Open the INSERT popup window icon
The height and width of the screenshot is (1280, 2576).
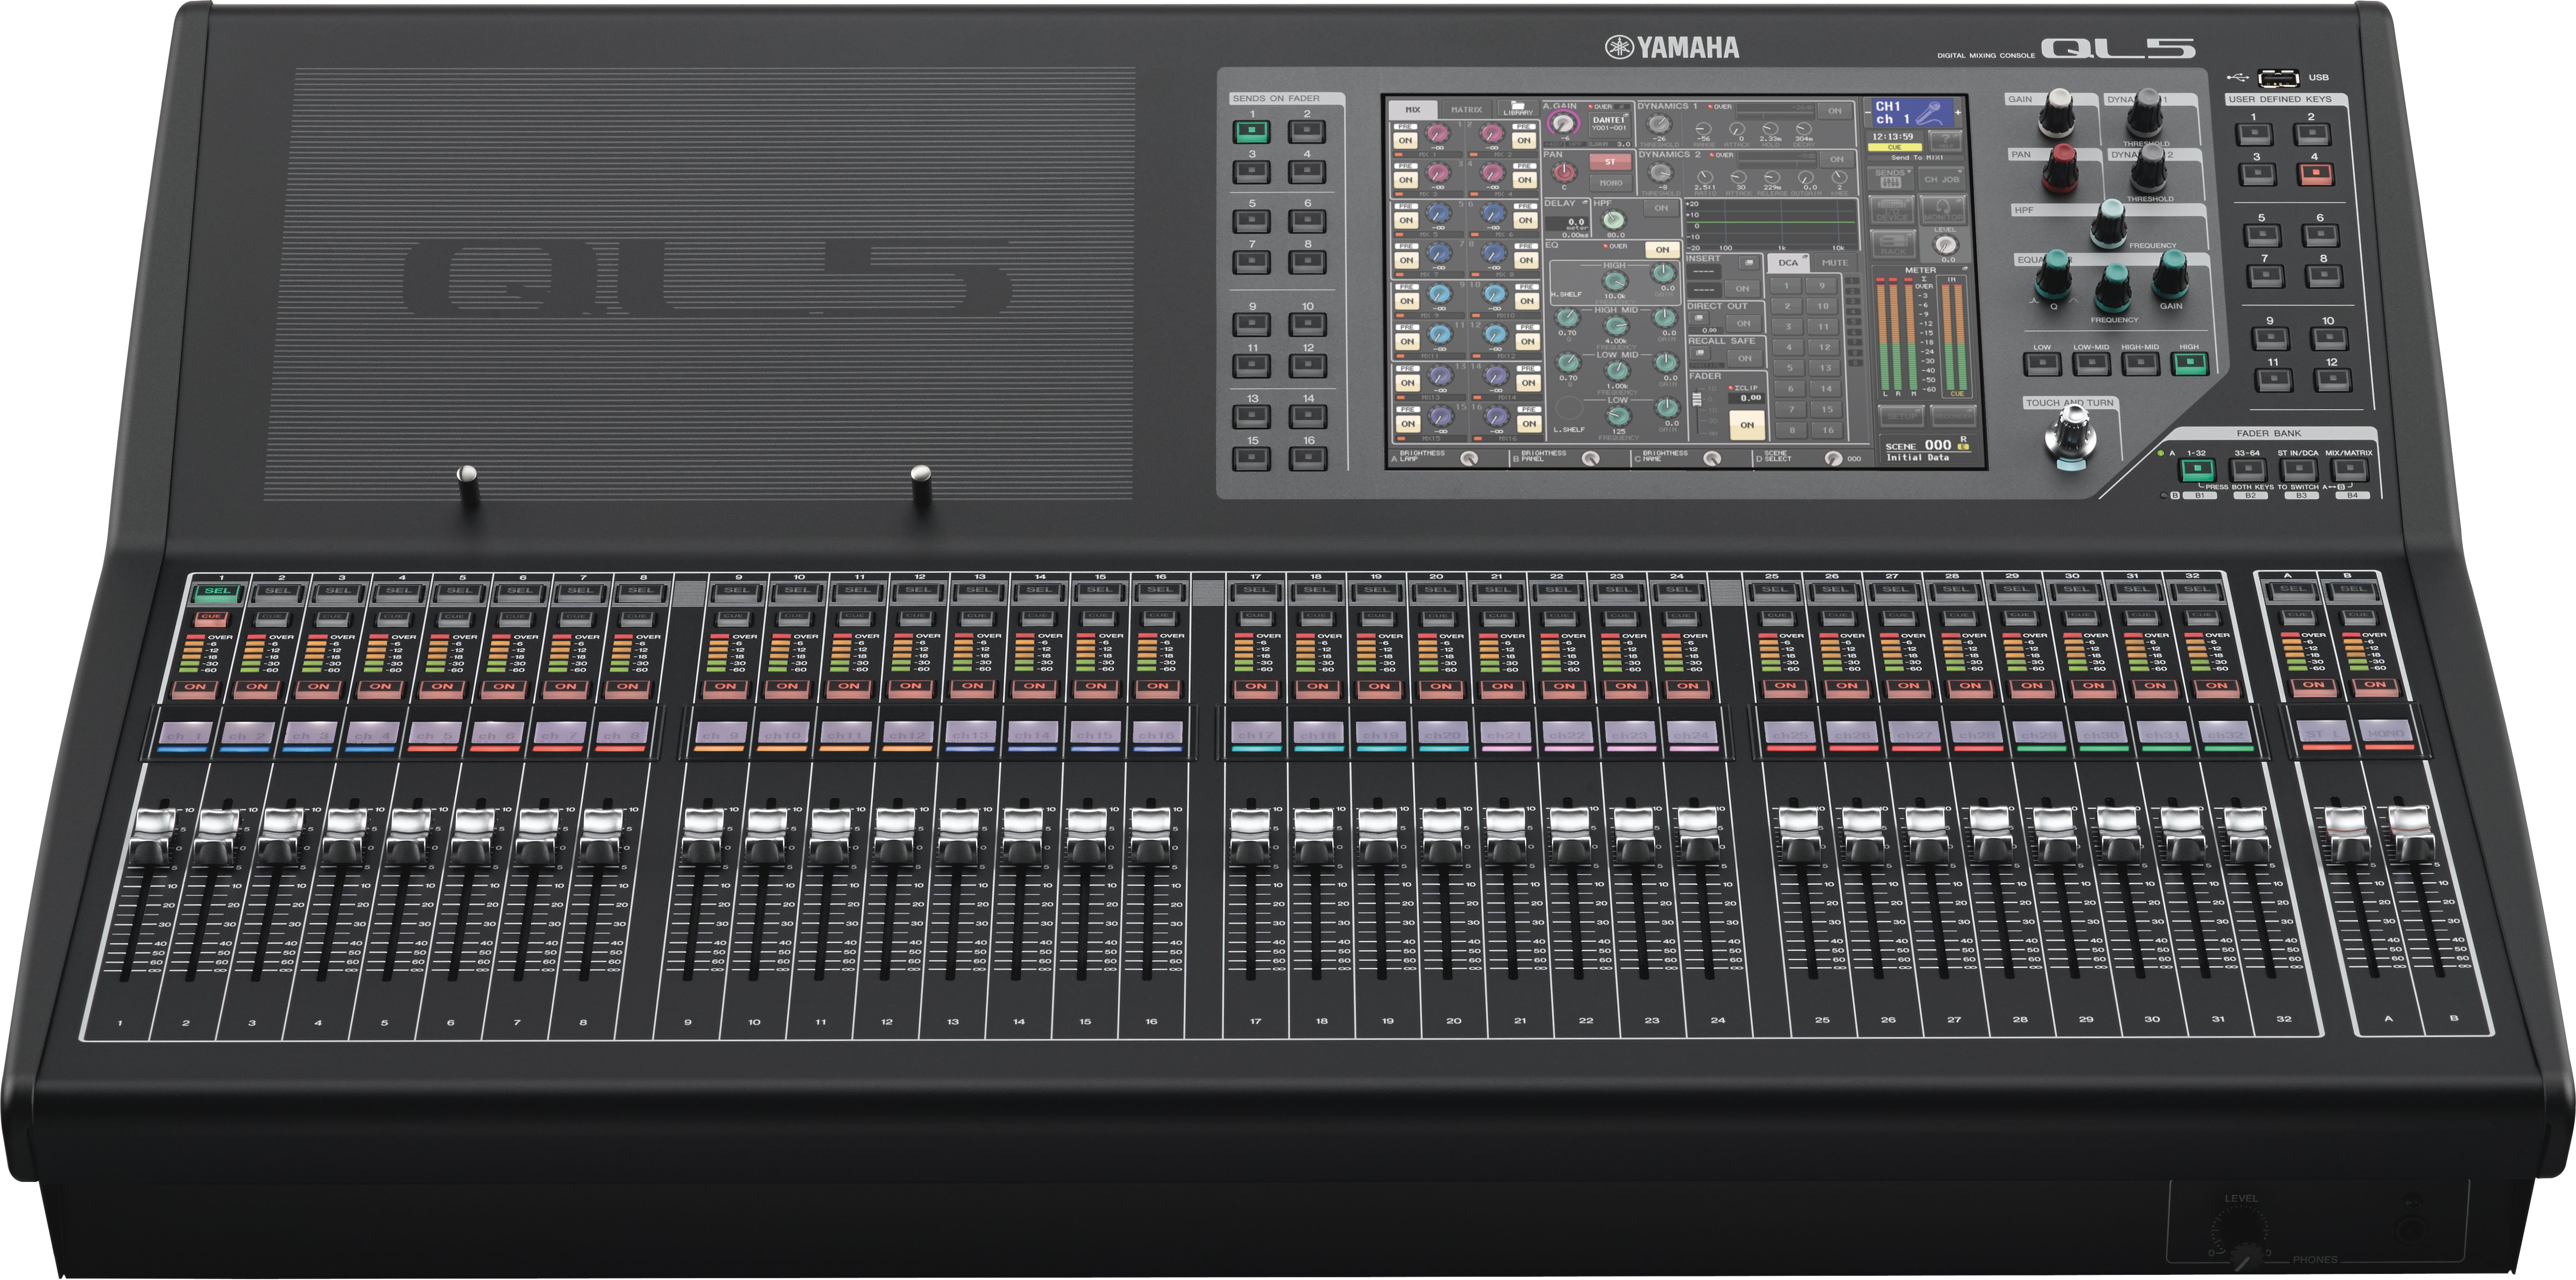[1749, 263]
